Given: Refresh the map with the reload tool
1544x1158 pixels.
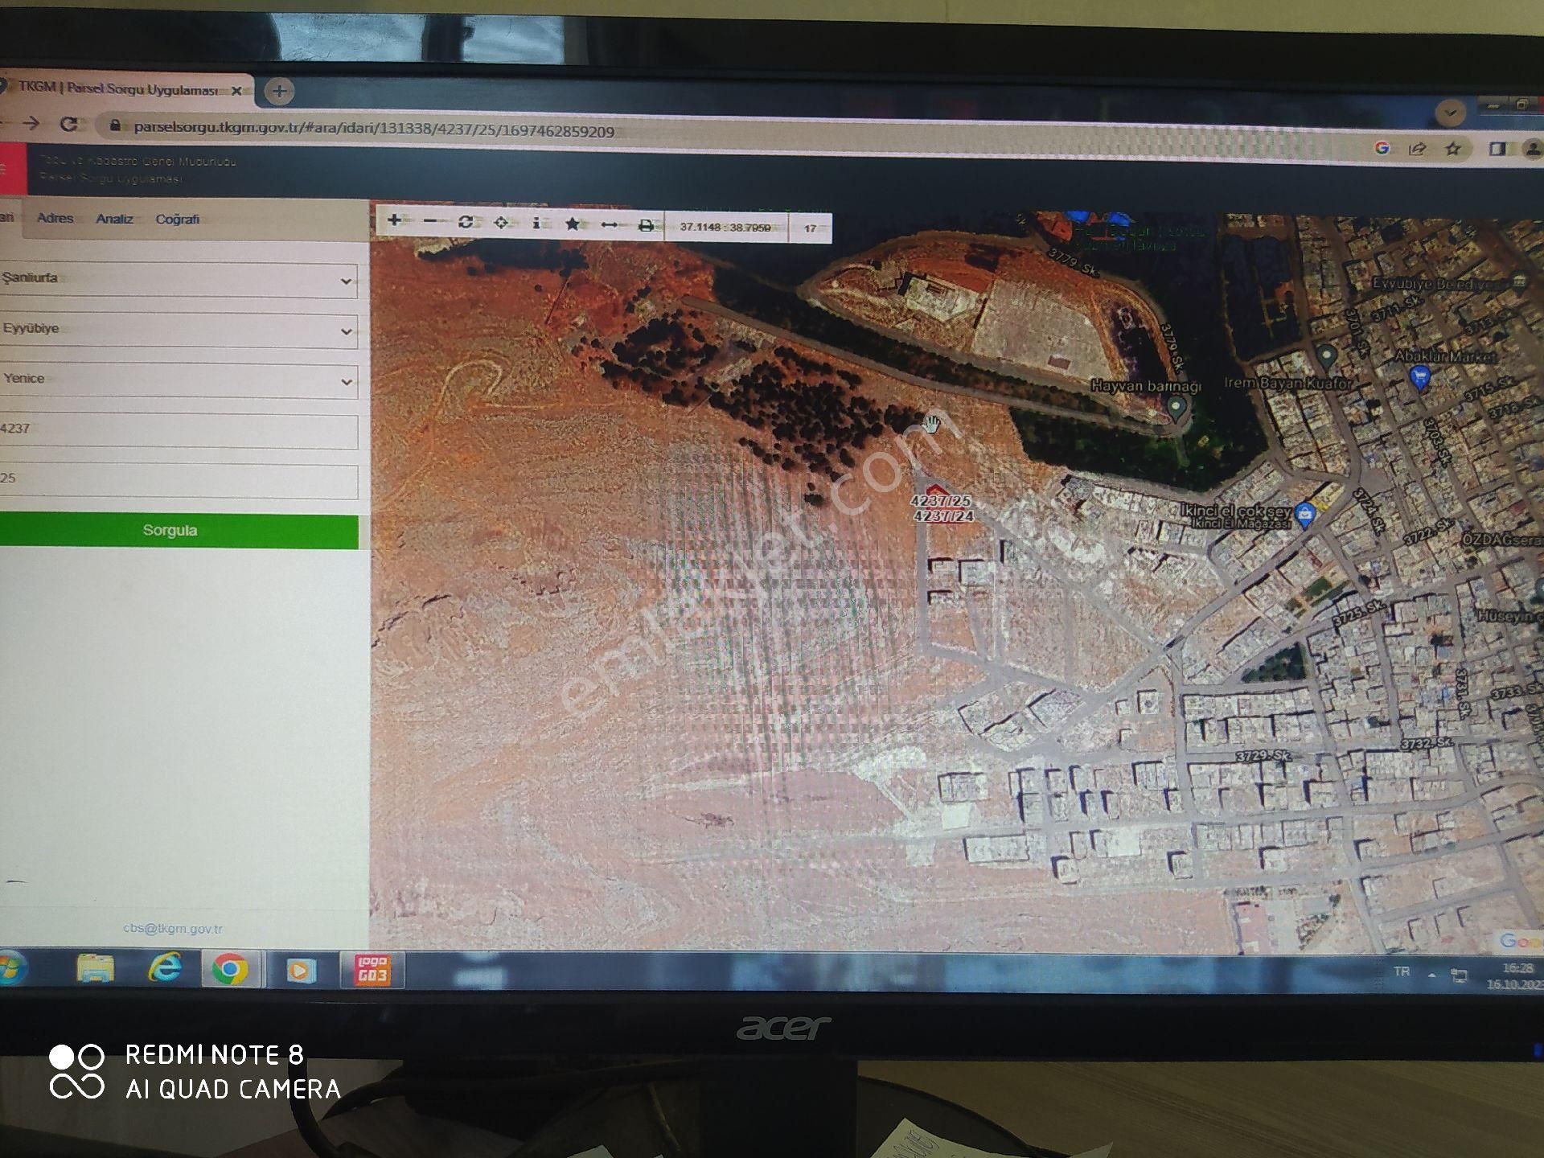Looking at the screenshot, I should (x=465, y=221).
